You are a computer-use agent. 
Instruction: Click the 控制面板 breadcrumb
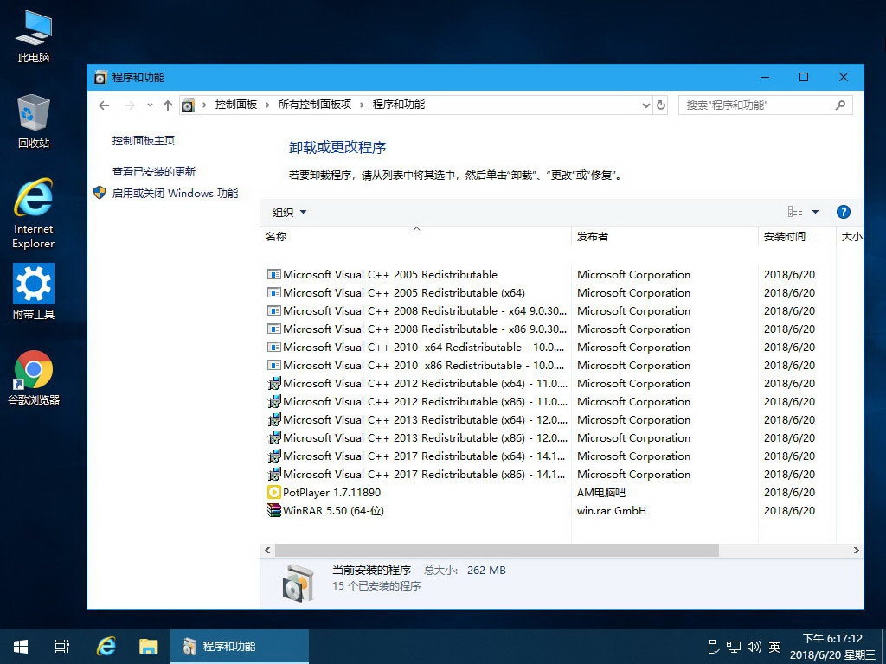[x=235, y=105]
